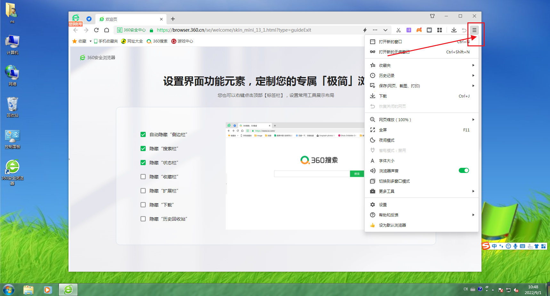This screenshot has height=296, width=550.
Task: Reload the current page
Action: [x=96, y=30]
